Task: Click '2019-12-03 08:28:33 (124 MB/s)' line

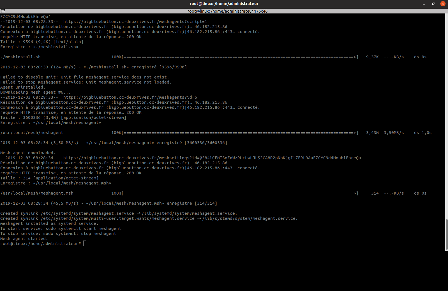Action: 93,67
